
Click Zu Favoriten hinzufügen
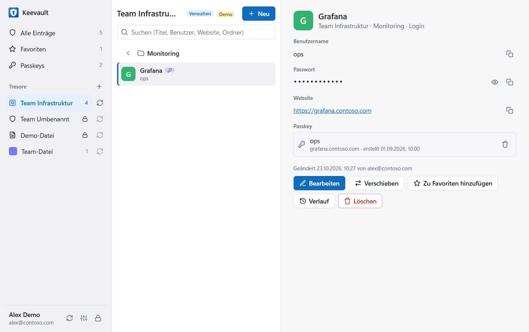tap(453, 183)
